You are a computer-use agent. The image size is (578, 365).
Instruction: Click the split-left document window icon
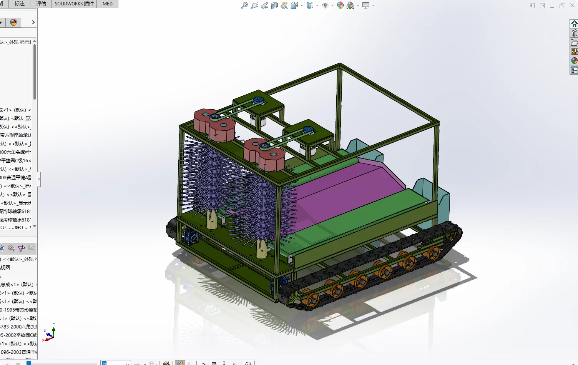[532, 5]
